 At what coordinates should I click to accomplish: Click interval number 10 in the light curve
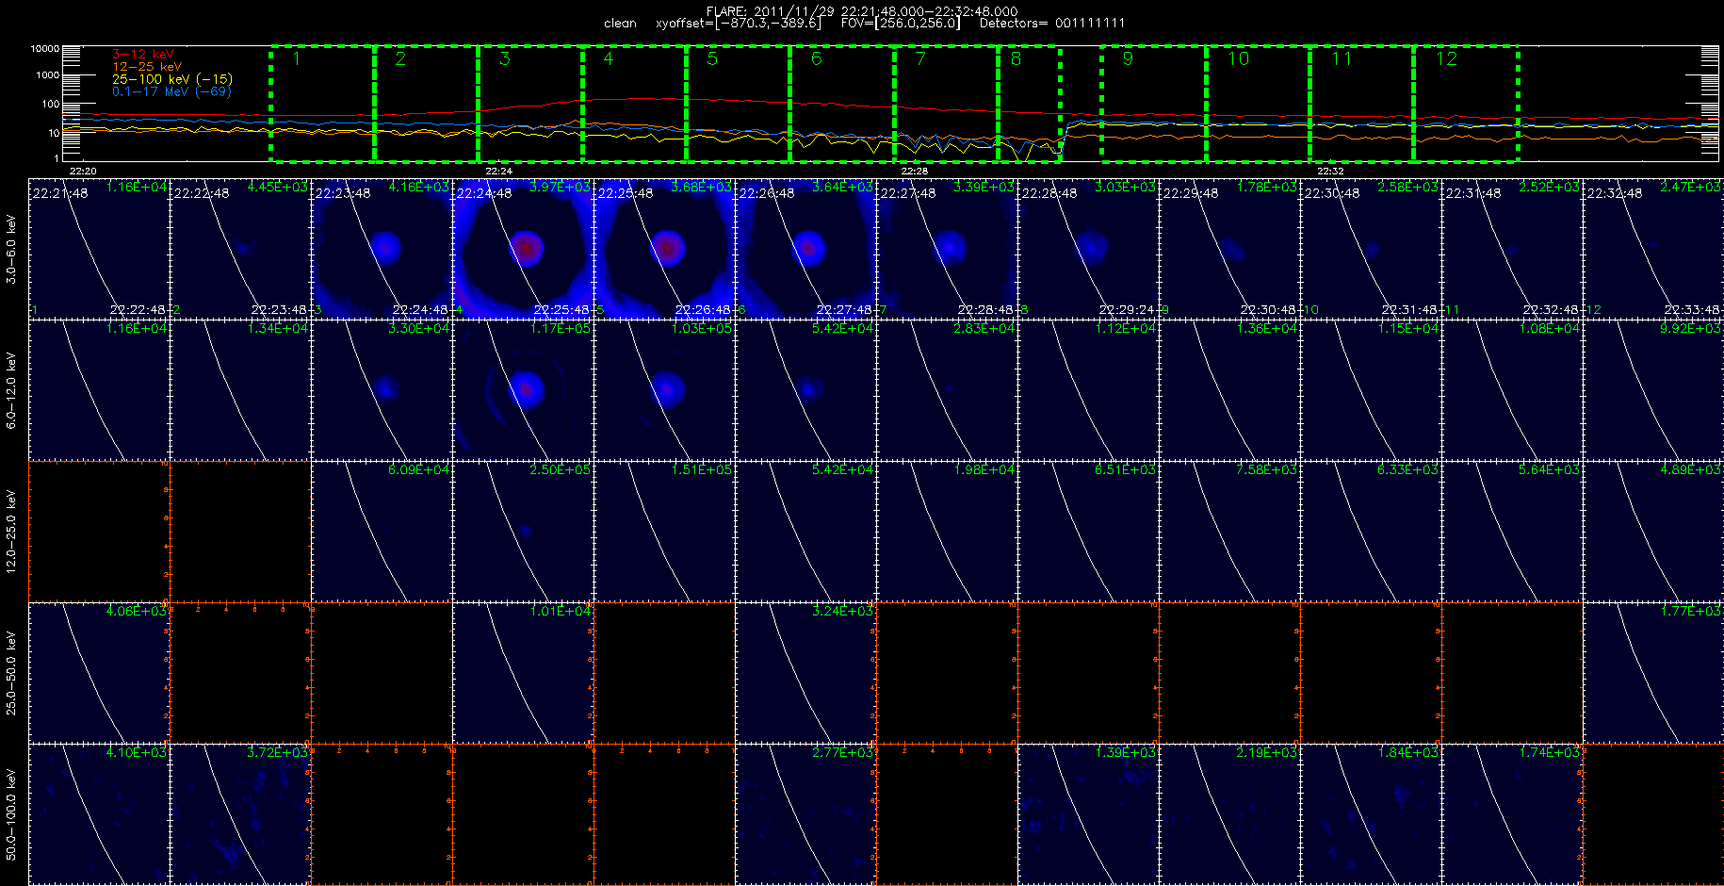[x=1258, y=103]
